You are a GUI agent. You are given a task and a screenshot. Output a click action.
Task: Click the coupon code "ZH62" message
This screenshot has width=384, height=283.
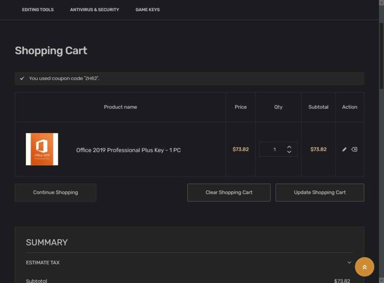[64, 79]
